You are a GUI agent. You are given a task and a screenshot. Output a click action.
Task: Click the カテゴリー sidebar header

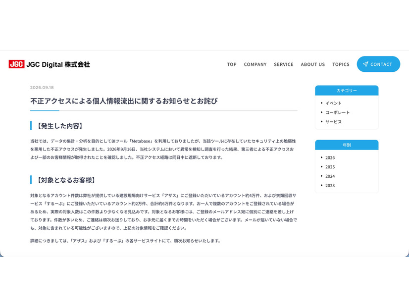347,91
